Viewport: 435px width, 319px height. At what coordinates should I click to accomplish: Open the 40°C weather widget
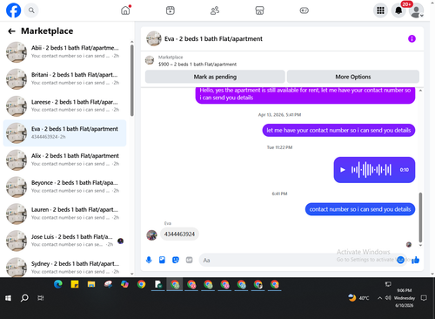(358, 298)
